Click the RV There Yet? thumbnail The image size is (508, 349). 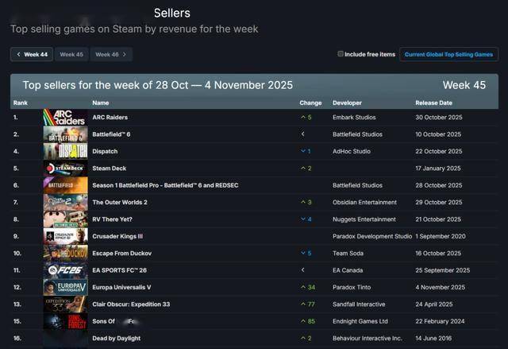[65, 219]
